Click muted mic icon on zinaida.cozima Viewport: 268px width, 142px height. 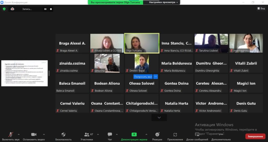[58, 70]
